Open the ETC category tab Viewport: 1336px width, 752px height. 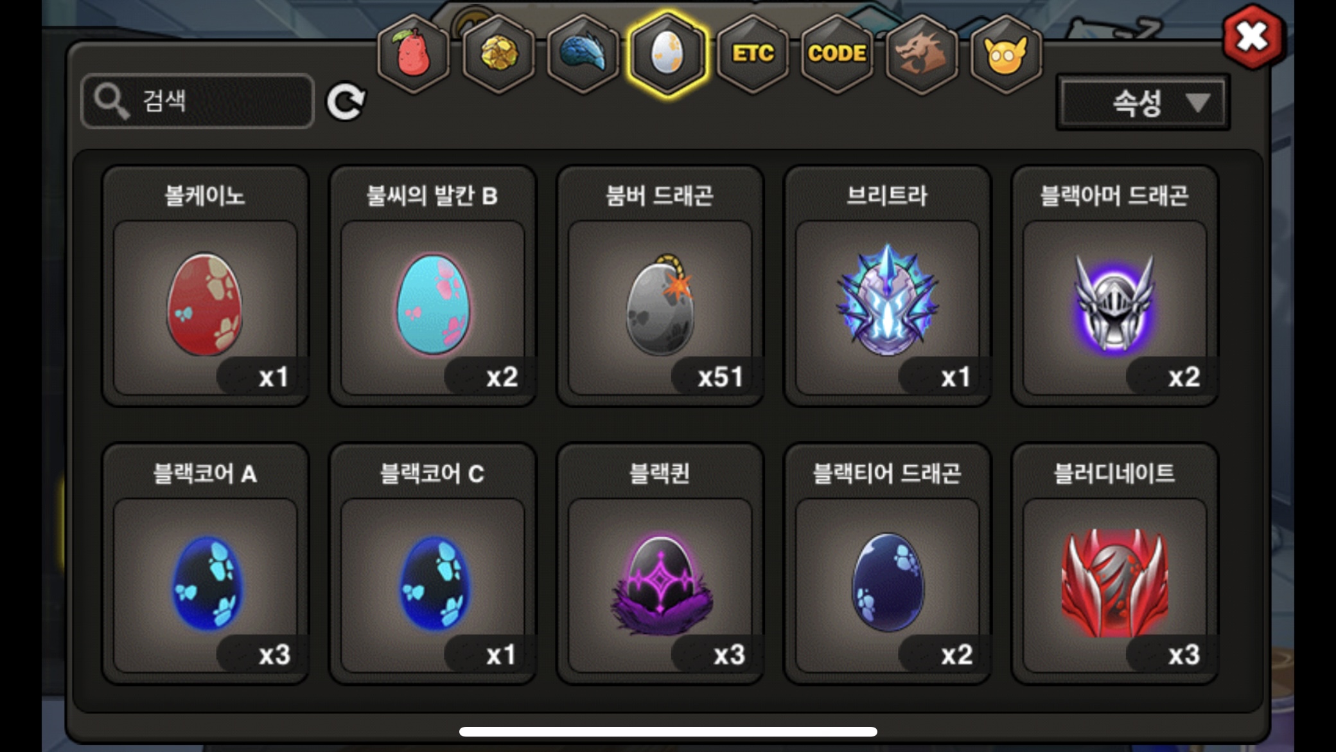point(752,54)
